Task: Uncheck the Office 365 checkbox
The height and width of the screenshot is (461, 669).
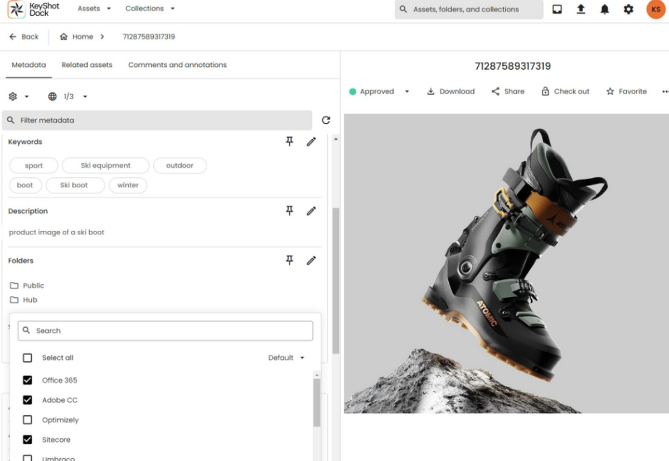Action: click(27, 380)
